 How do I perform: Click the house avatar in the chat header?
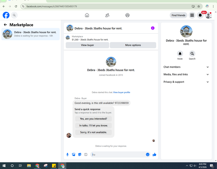70,28
